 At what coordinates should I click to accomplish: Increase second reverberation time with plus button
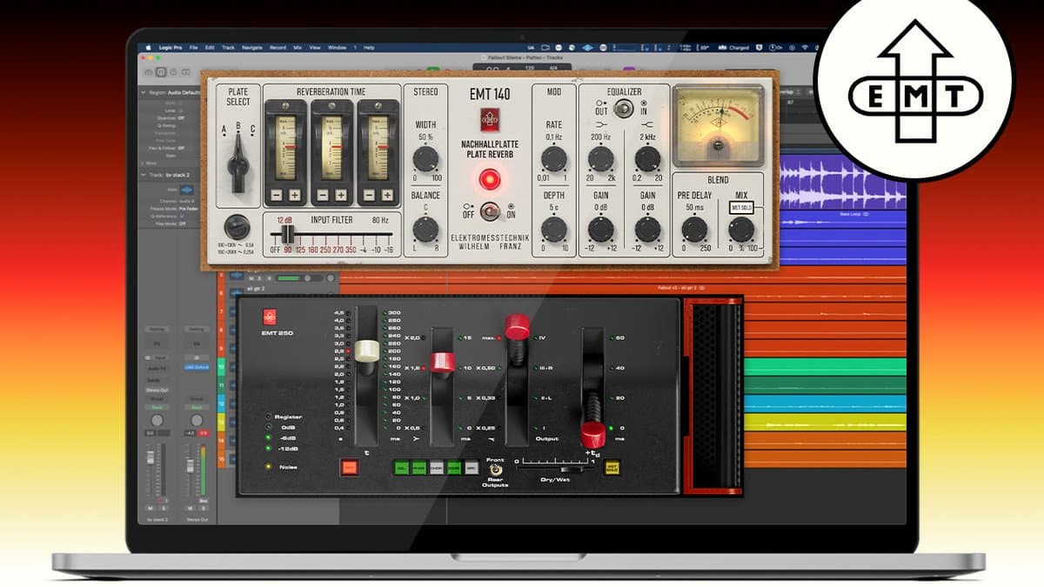point(341,195)
